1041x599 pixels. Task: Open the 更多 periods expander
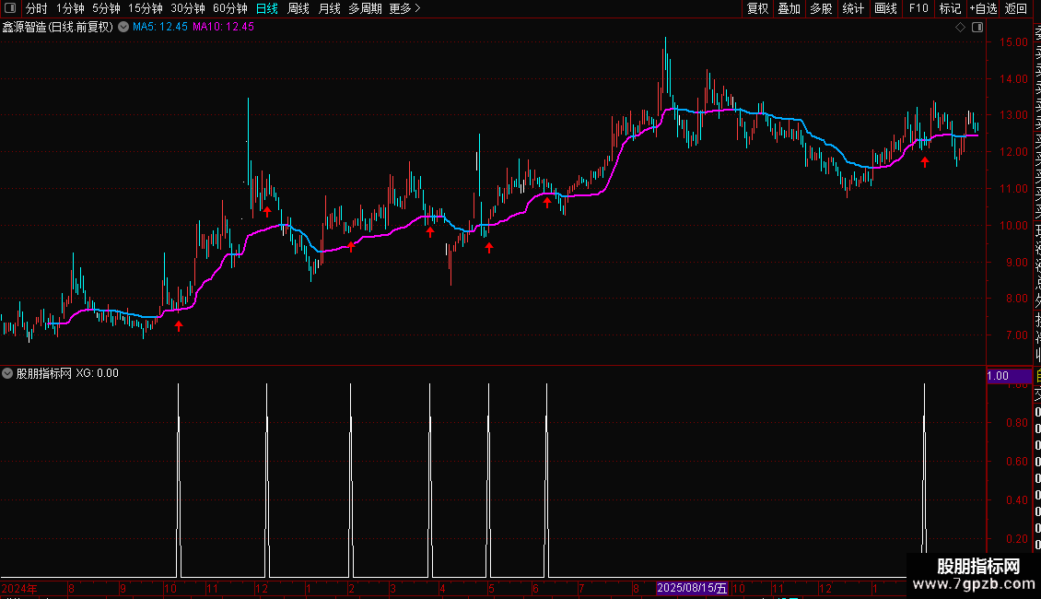click(404, 8)
